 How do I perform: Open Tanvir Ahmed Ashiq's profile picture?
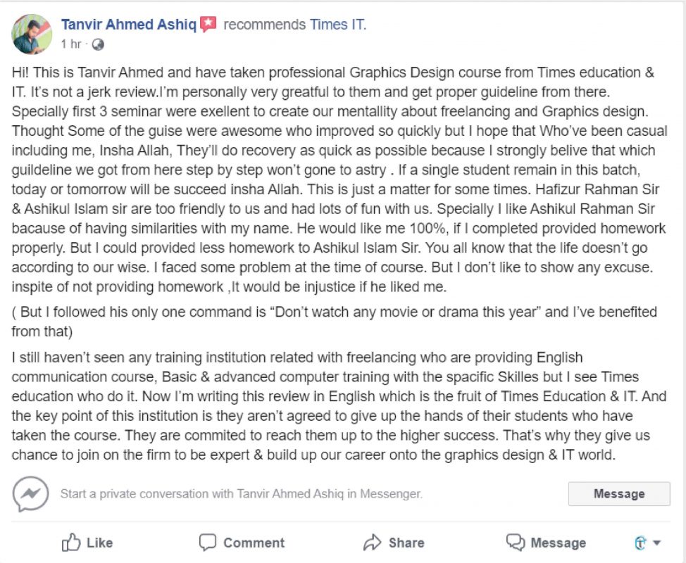pyautogui.click(x=32, y=34)
